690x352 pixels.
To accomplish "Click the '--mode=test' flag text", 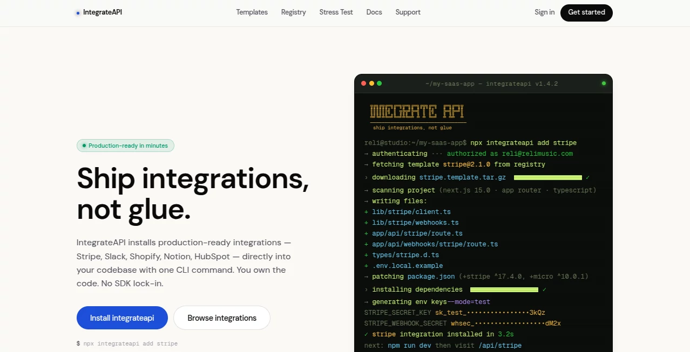I will (x=469, y=302).
